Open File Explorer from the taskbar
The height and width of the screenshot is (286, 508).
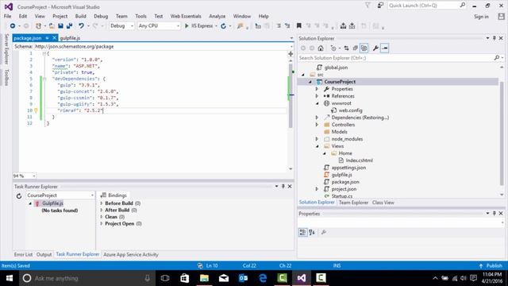coord(204,278)
